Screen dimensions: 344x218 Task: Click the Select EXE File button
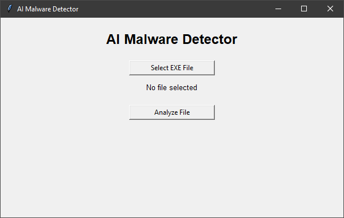172,68
